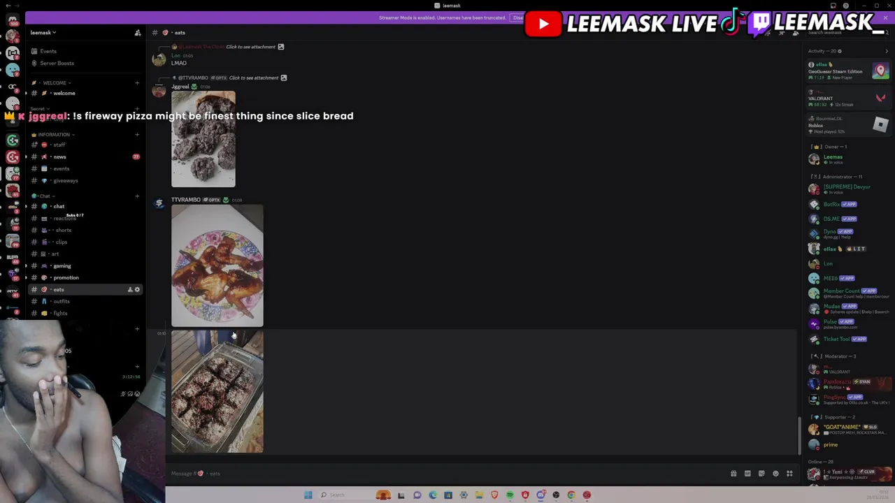Open the GIF picker icon
This screenshot has width=895, height=503.
tap(747, 474)
